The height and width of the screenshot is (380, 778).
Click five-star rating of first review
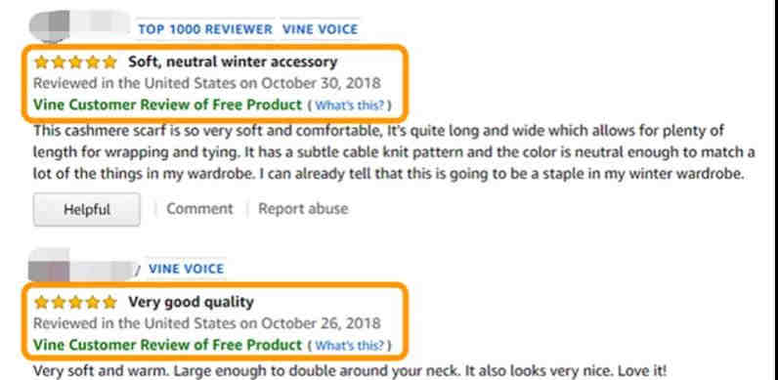point(75,62)
